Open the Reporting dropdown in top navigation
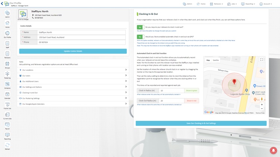Image resolution: width=280 pixels, height=157 pixels. (248, 4)
